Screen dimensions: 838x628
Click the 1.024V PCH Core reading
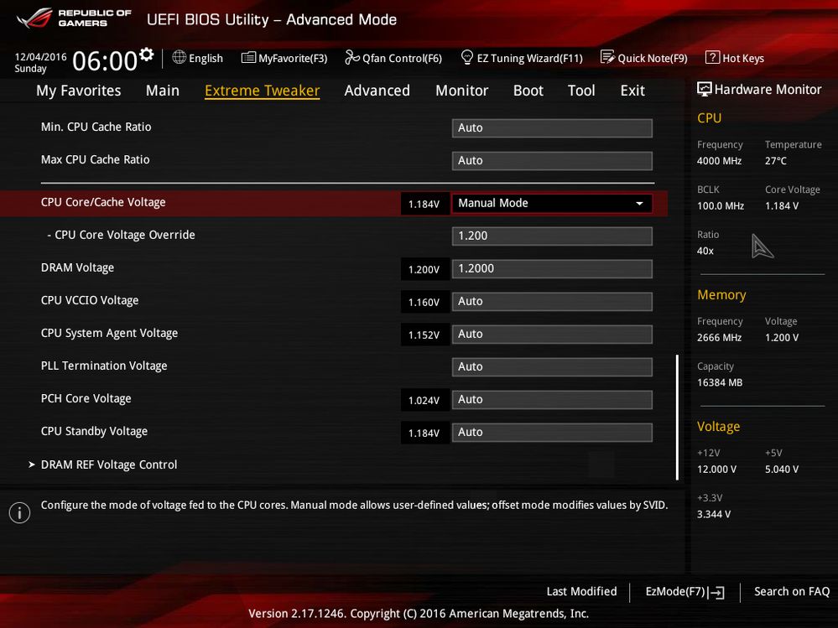pyautogui.click(x=424, y=401)
